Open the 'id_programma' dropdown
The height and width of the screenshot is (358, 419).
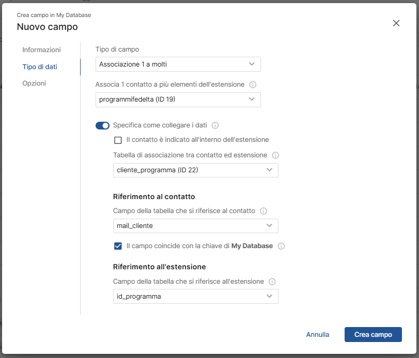[195, 297]
